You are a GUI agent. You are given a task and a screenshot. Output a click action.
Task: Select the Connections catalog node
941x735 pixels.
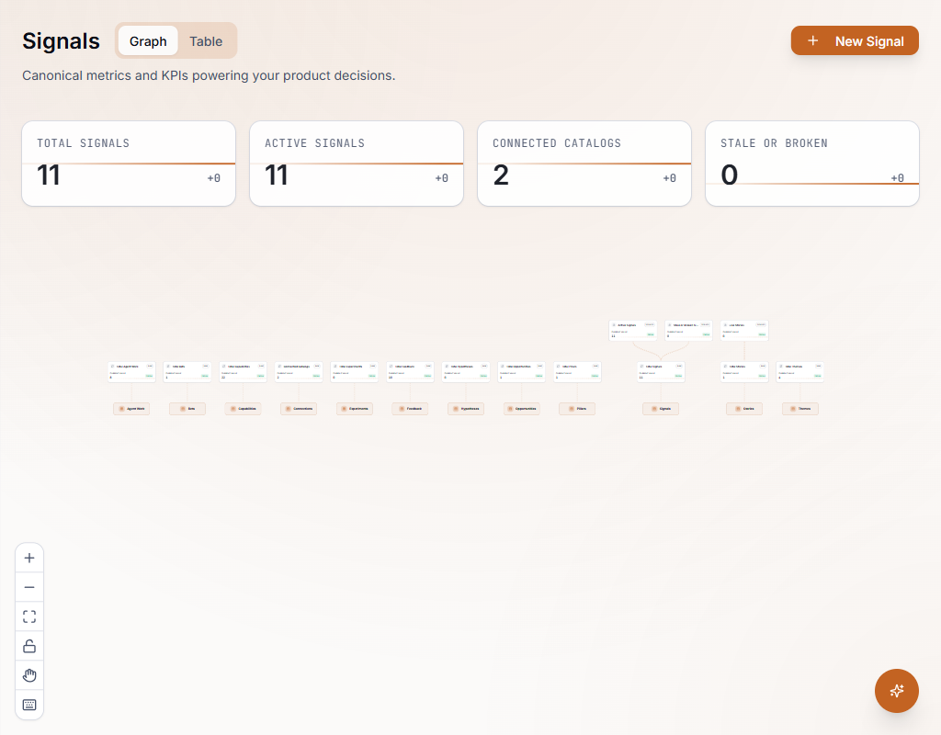[299, 409]
